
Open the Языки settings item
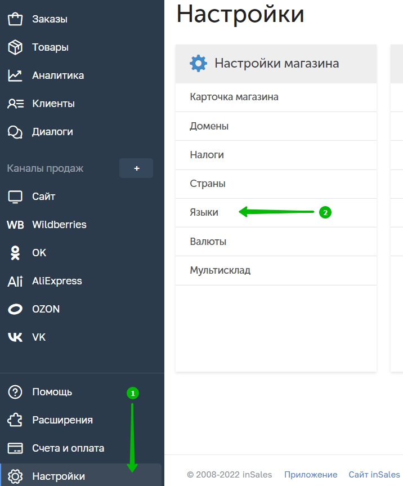pyautogui.click(x=276, y=213)
